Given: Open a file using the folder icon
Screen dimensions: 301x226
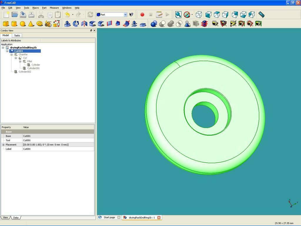Looking at the screenshot, I should pos(15,15).
